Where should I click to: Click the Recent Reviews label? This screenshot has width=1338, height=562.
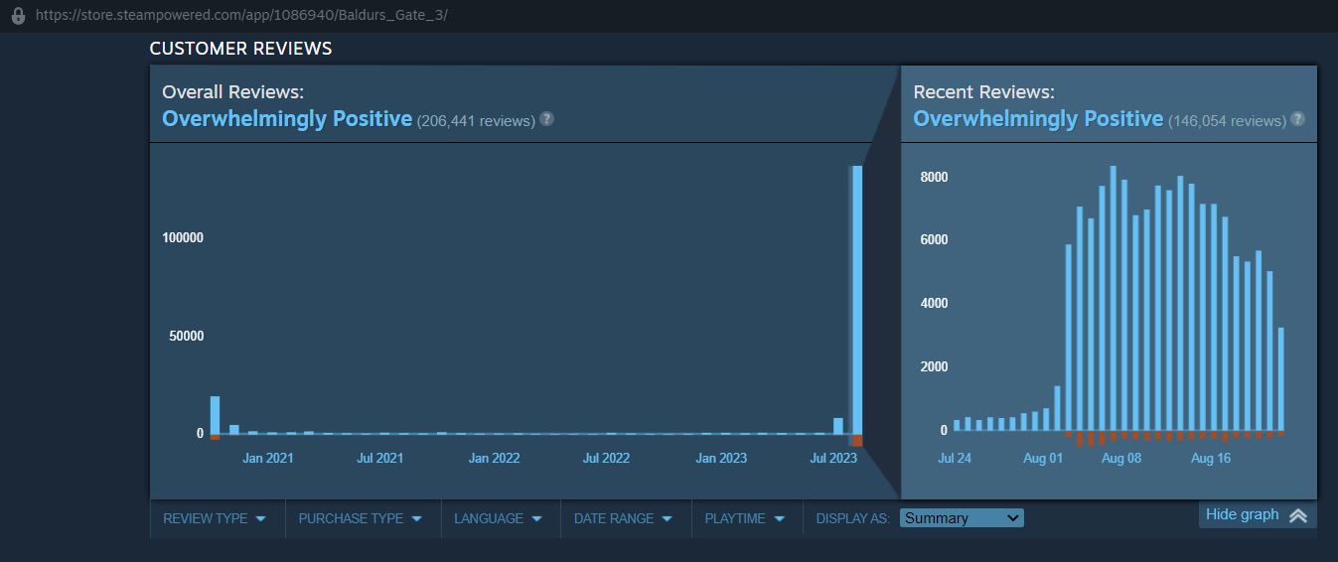click(x=983, y=91)
